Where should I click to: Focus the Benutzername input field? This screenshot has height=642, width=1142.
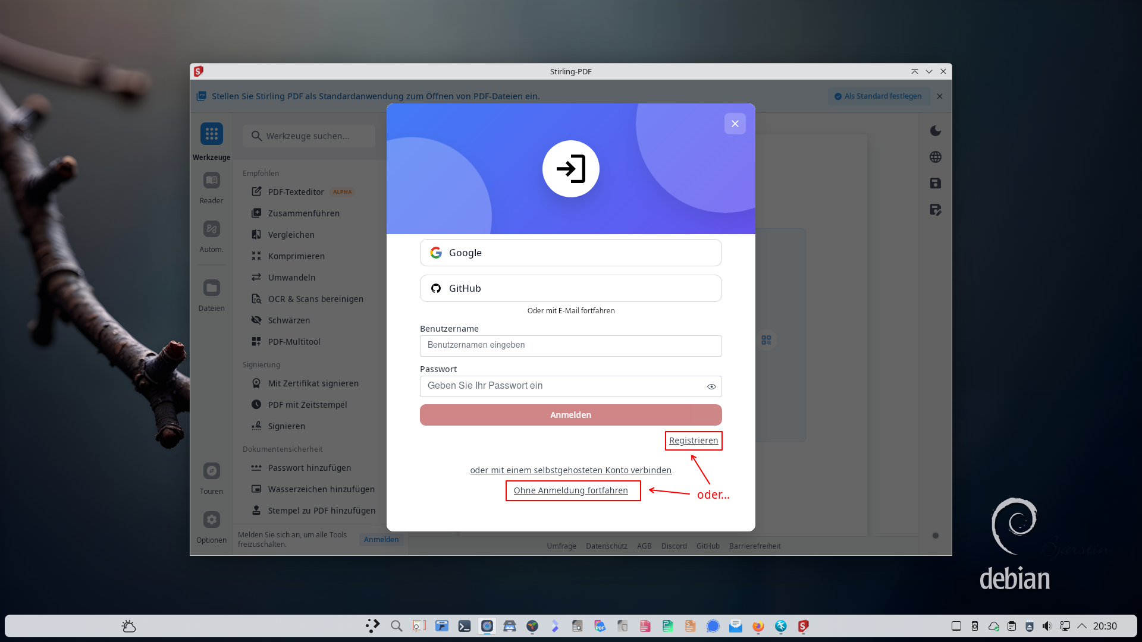click(570, 345)
